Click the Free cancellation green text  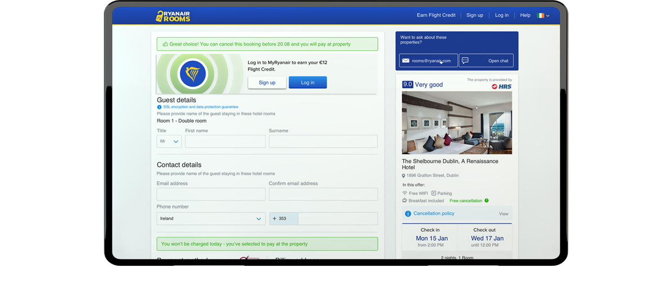[466, 201]
